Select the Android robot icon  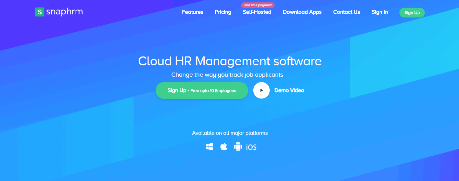point(238,146)
